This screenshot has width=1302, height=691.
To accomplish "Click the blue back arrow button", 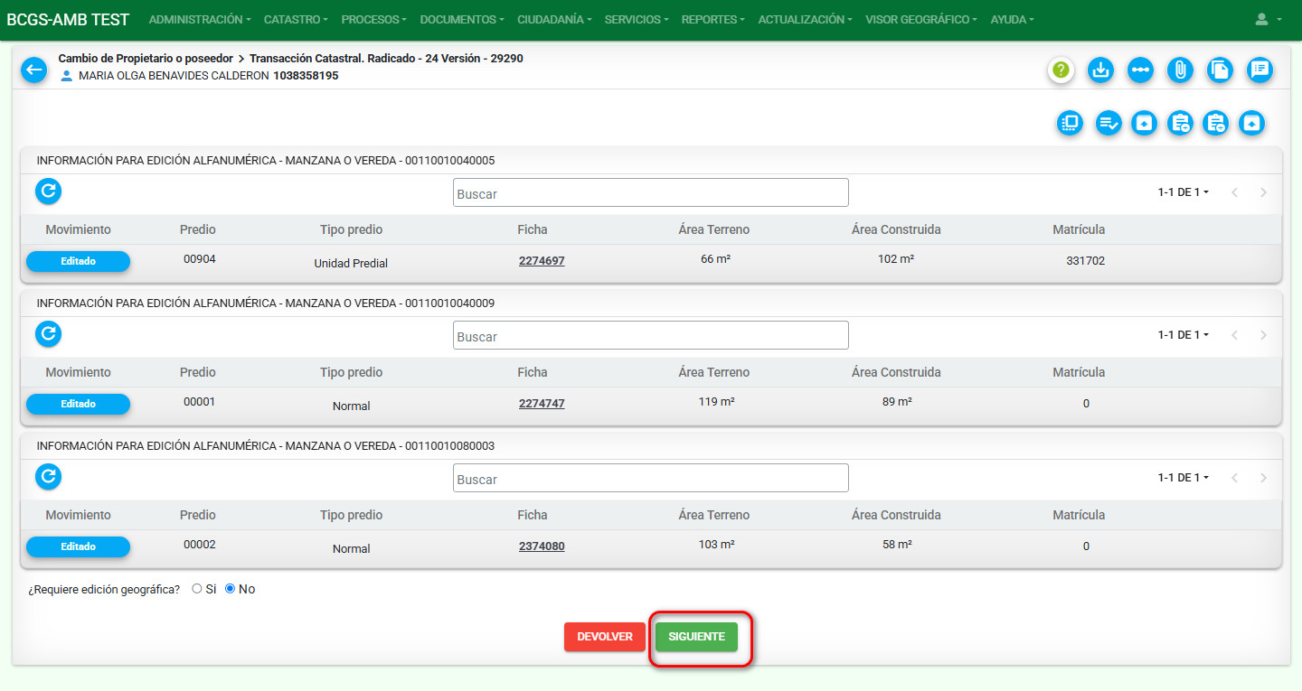I will pos(33,70).
